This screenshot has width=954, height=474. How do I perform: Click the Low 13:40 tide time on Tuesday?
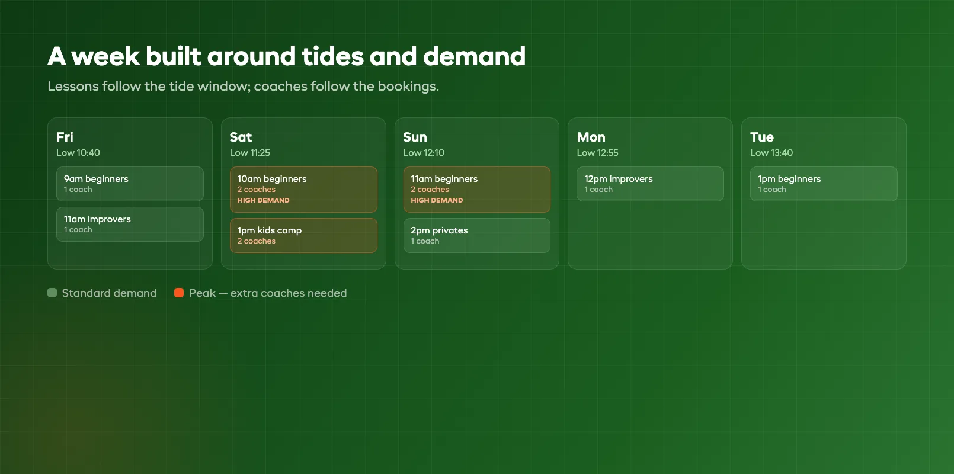[x=771, y=152]
